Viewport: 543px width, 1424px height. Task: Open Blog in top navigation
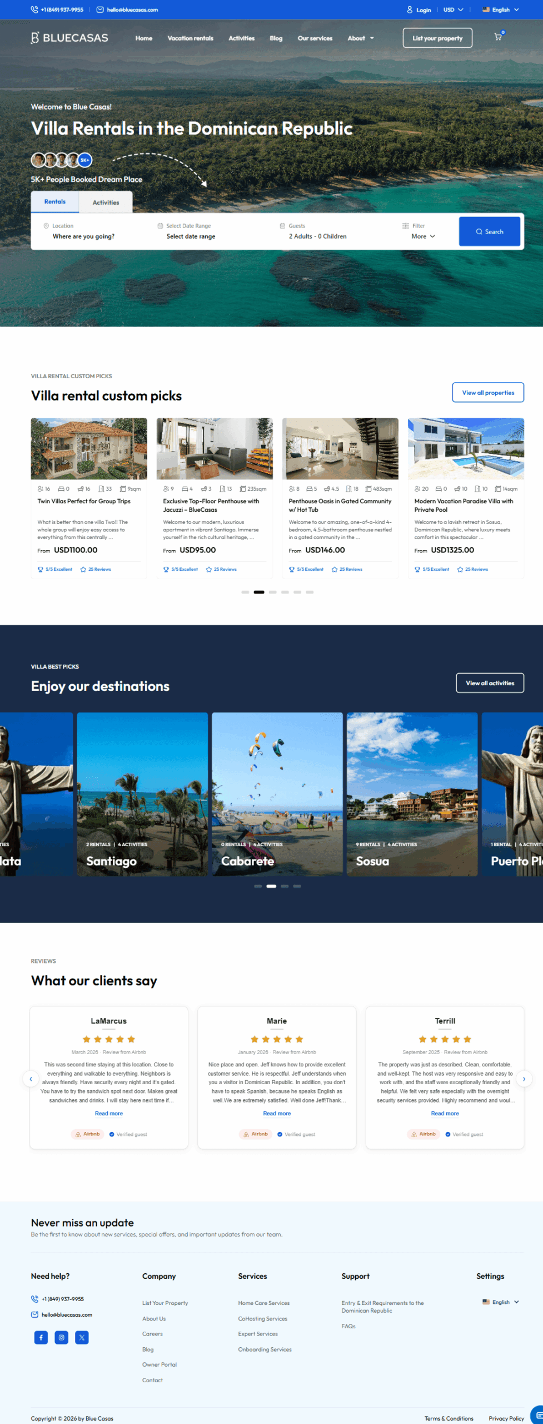276,38
